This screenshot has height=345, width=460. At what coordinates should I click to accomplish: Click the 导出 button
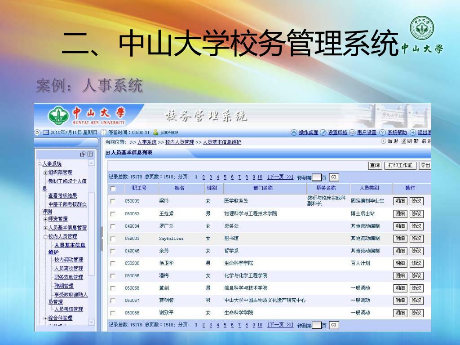(425, 165)
